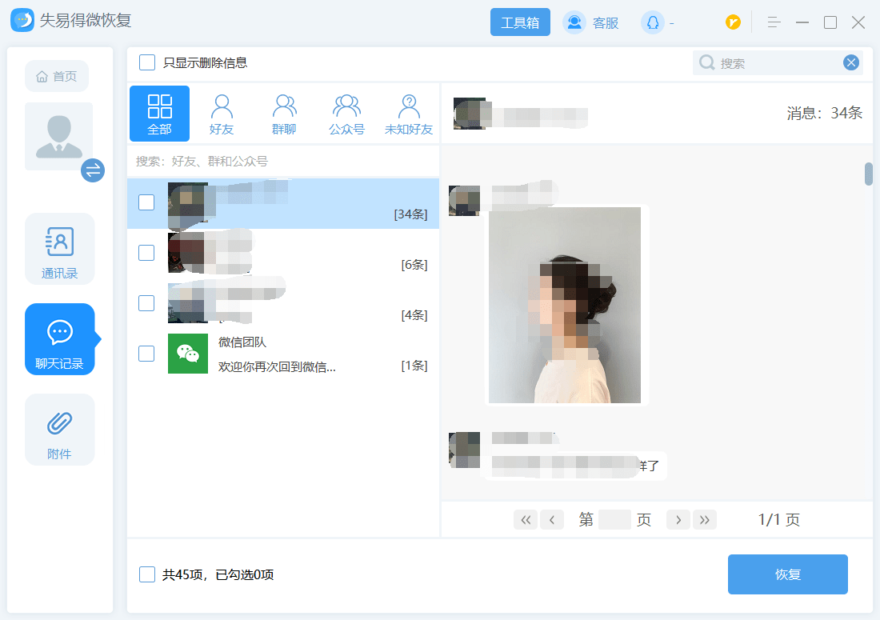The image size is (880, 620).
Task: Click the 恢复 recover button
Action: 787,574
